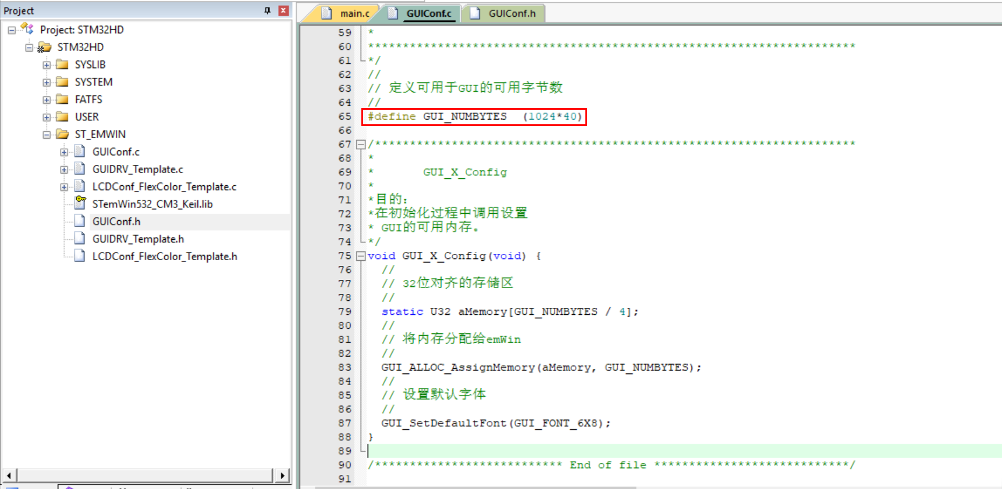Select GUIConf.c in the project tree

pyautogui.click(x=116, y=152)
